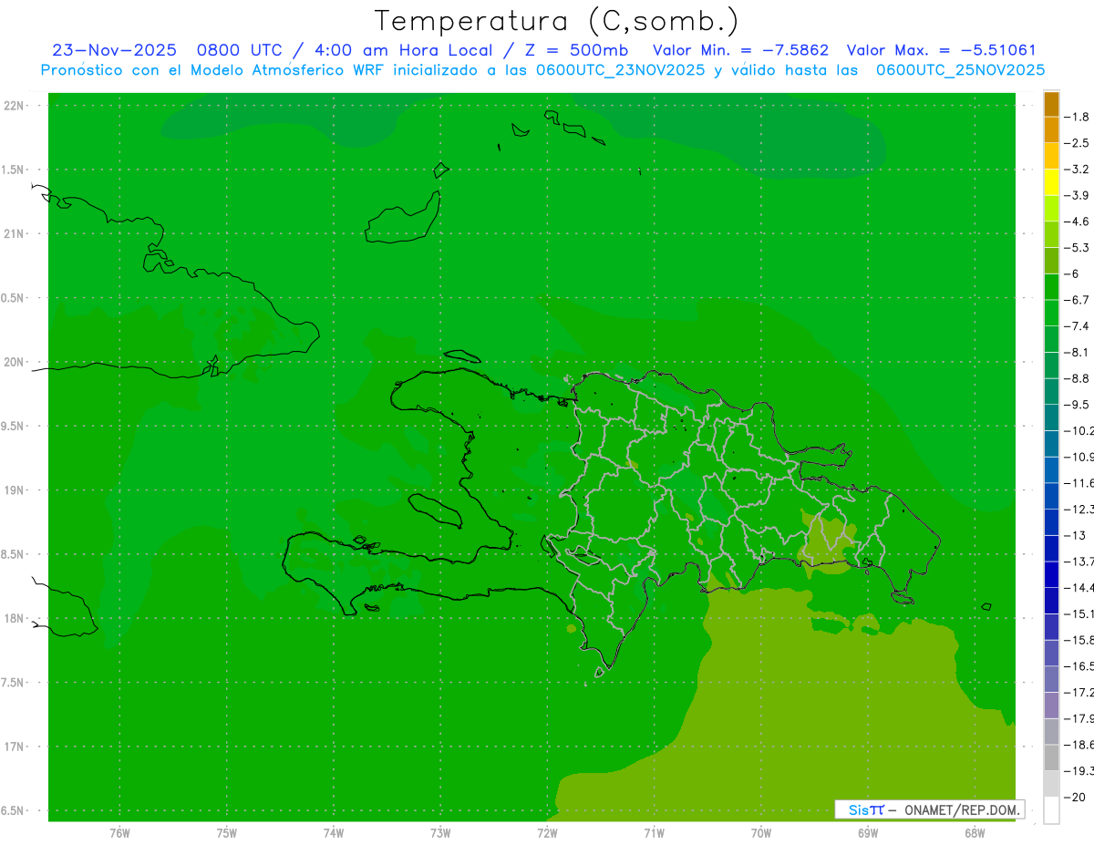Click the -9.5 value on the color scale
The width and height of the screenshot is (1094, 845).
[x=1077, y=405]
